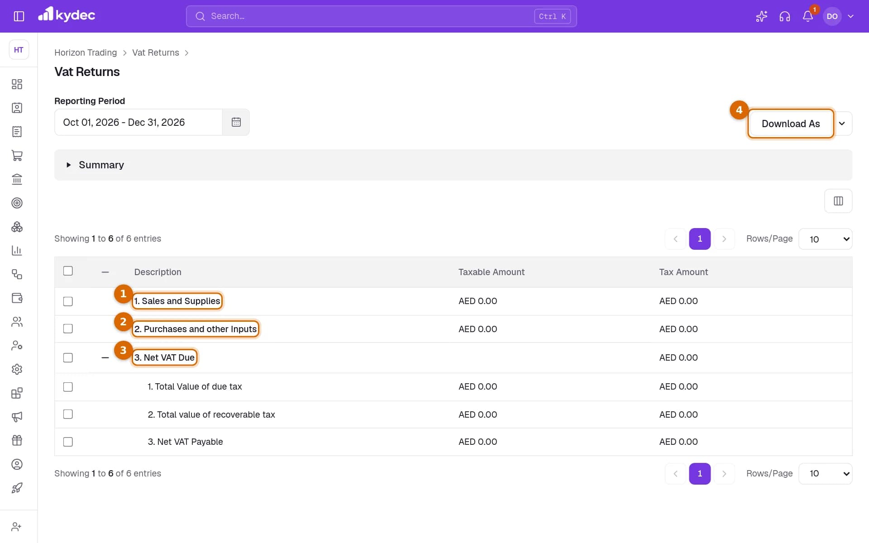This screenshot has width=869, height=543.
Task: Open the two-people team icon
Action: coord(17,322)
